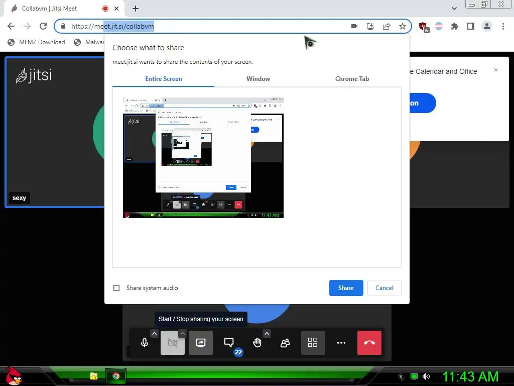Viewport: 514px width, 386px height.
Task: Click the install app icon in address bar
Action: (370, 26)
